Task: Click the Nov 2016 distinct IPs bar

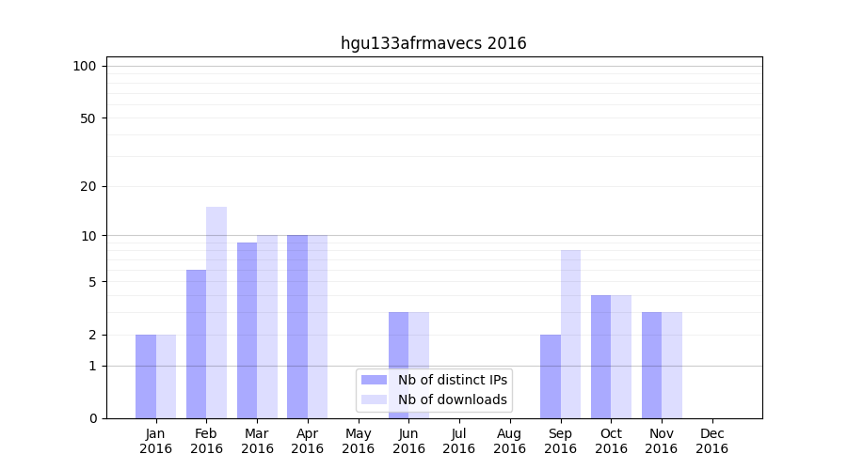Action: tap(651, 365)
